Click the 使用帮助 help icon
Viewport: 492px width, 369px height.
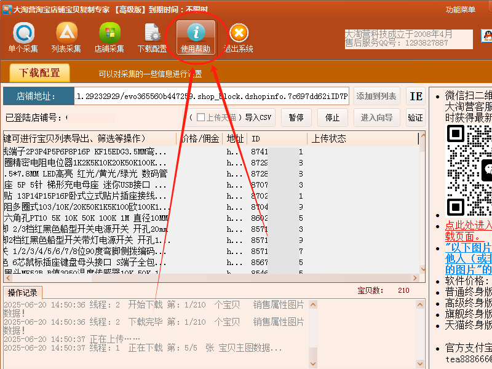[196, 37]
